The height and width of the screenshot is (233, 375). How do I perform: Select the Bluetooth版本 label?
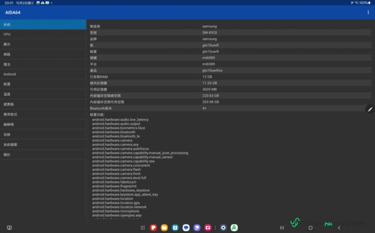101,108
